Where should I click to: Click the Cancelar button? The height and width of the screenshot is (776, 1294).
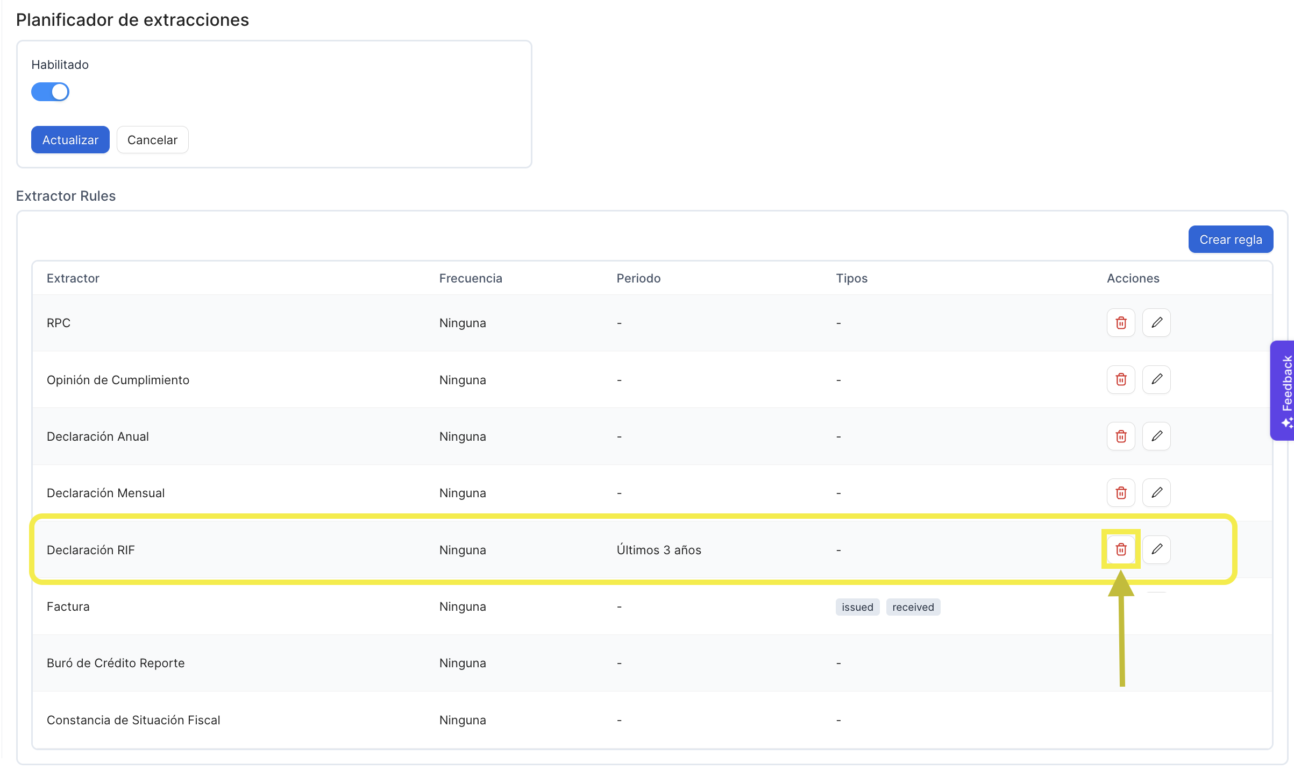coord(152,140)
